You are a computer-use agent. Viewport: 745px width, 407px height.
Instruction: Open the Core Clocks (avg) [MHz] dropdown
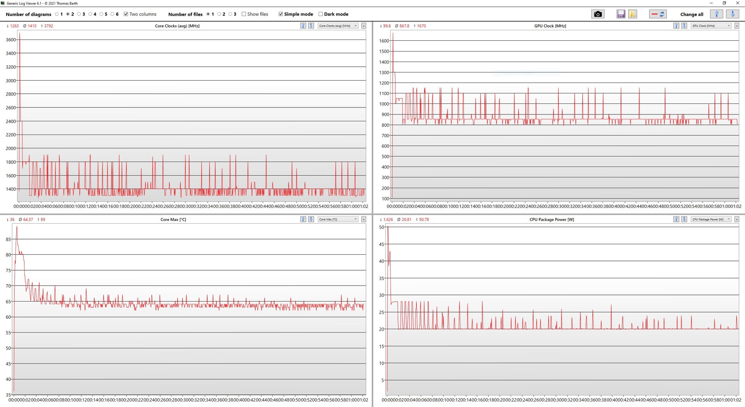click(x=338, y=26)
